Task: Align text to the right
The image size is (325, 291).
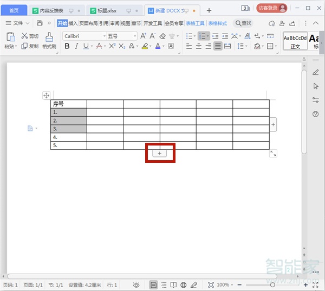Action: tap(209, 46)
